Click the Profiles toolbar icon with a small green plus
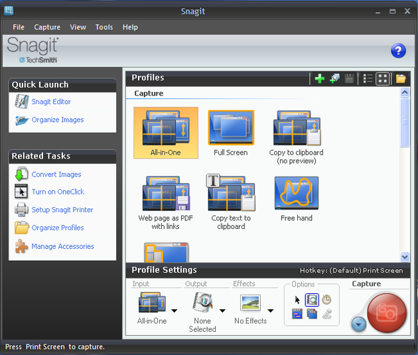The width and height of the screenshot is (418, 355). click(334, 78)
